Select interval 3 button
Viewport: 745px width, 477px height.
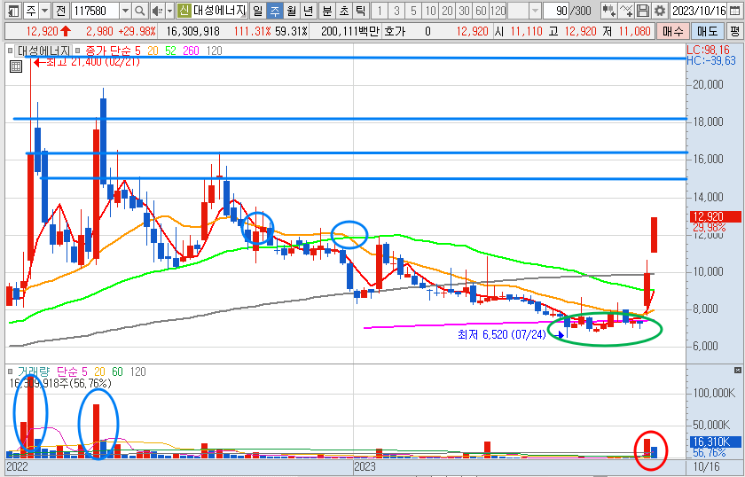(x=396, y=10)
